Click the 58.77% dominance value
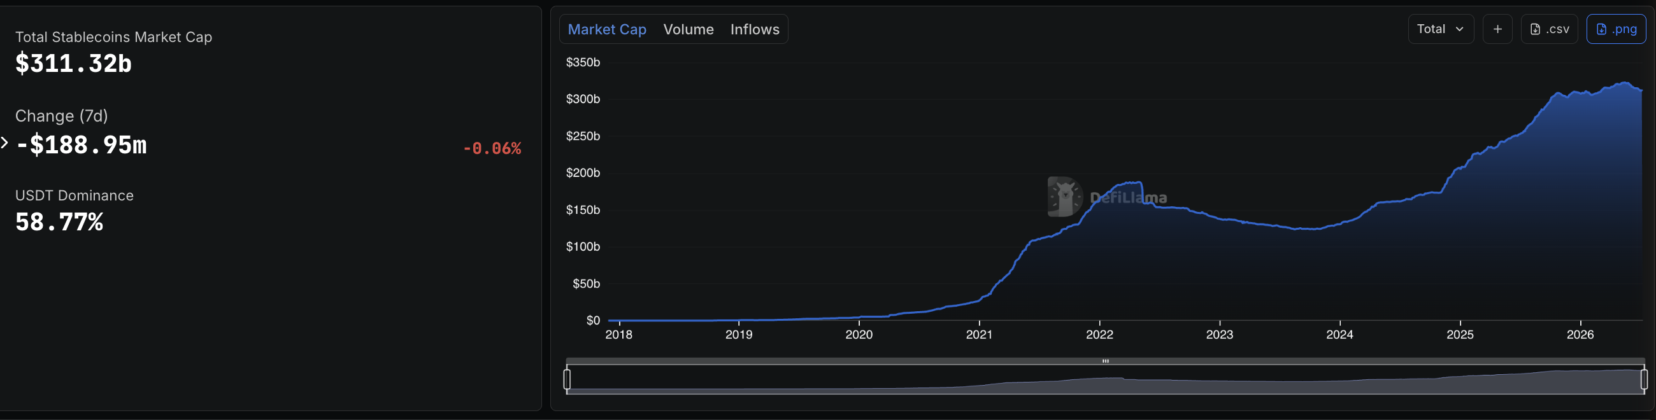The width and height of the screenshot is (1656, 420). click(x=59, y=222)
